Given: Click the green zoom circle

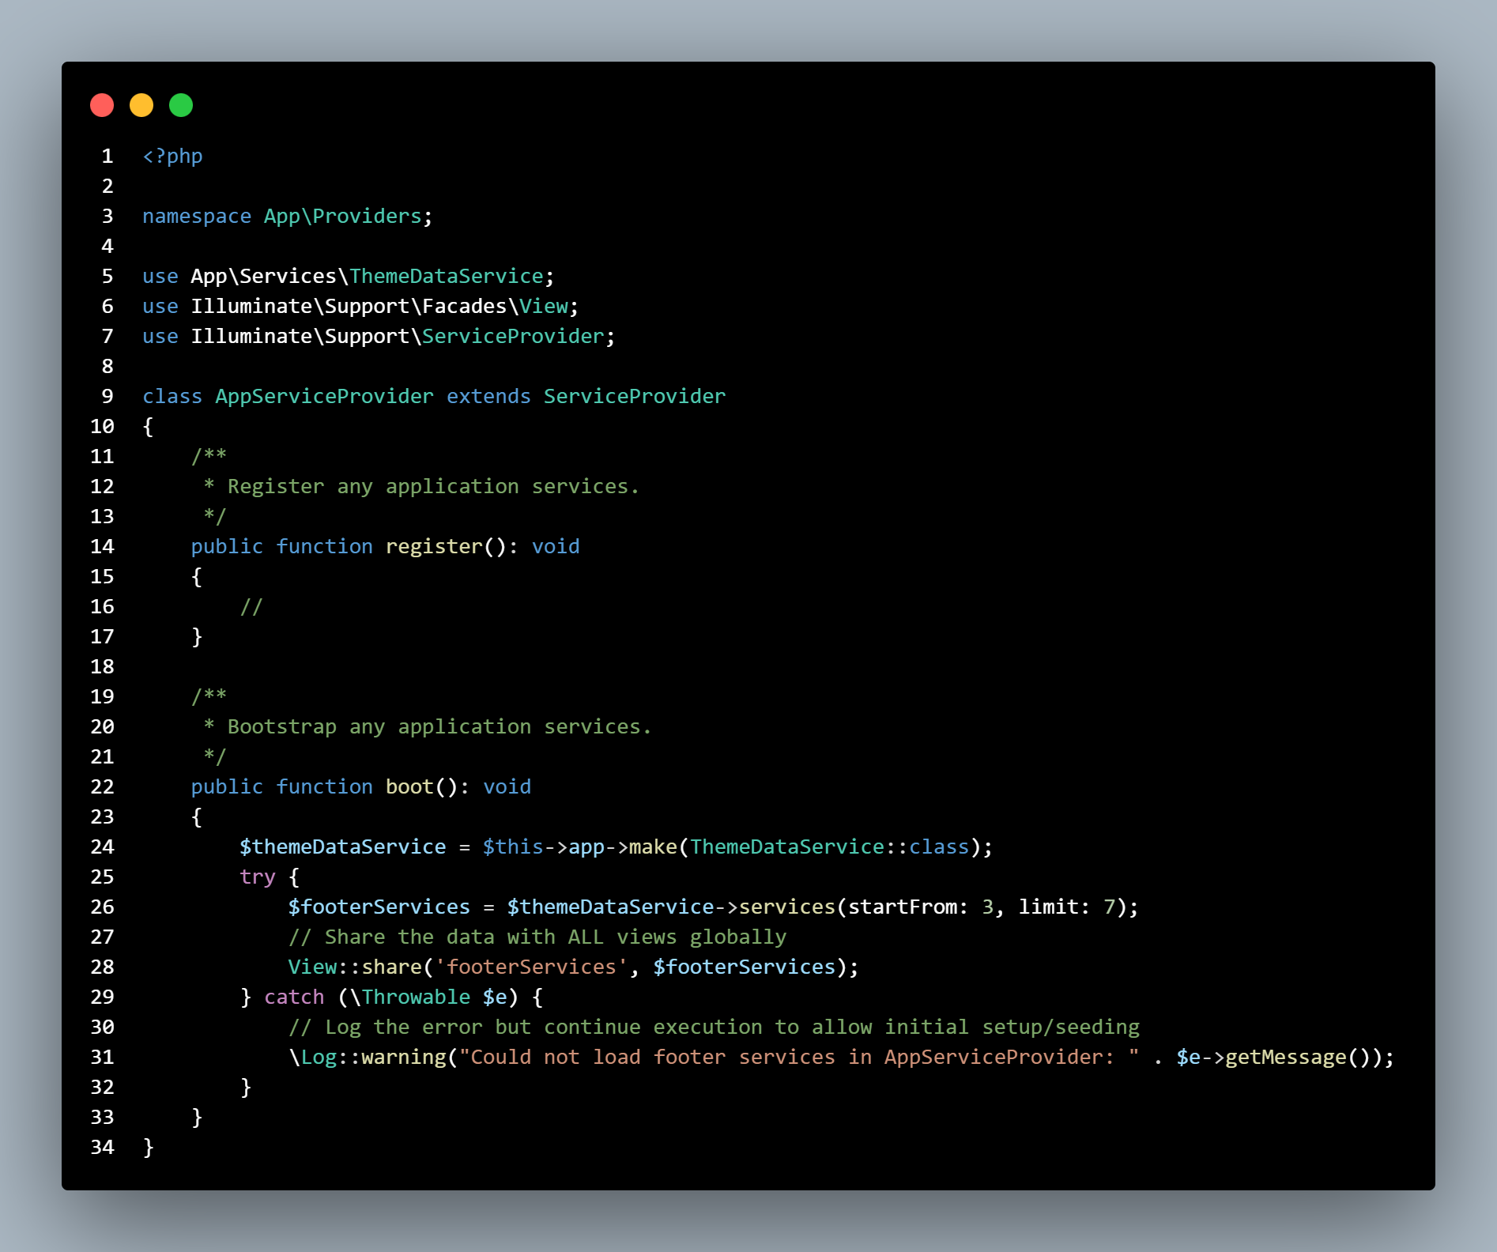Looking at the screenshot, I should (180, 104).
